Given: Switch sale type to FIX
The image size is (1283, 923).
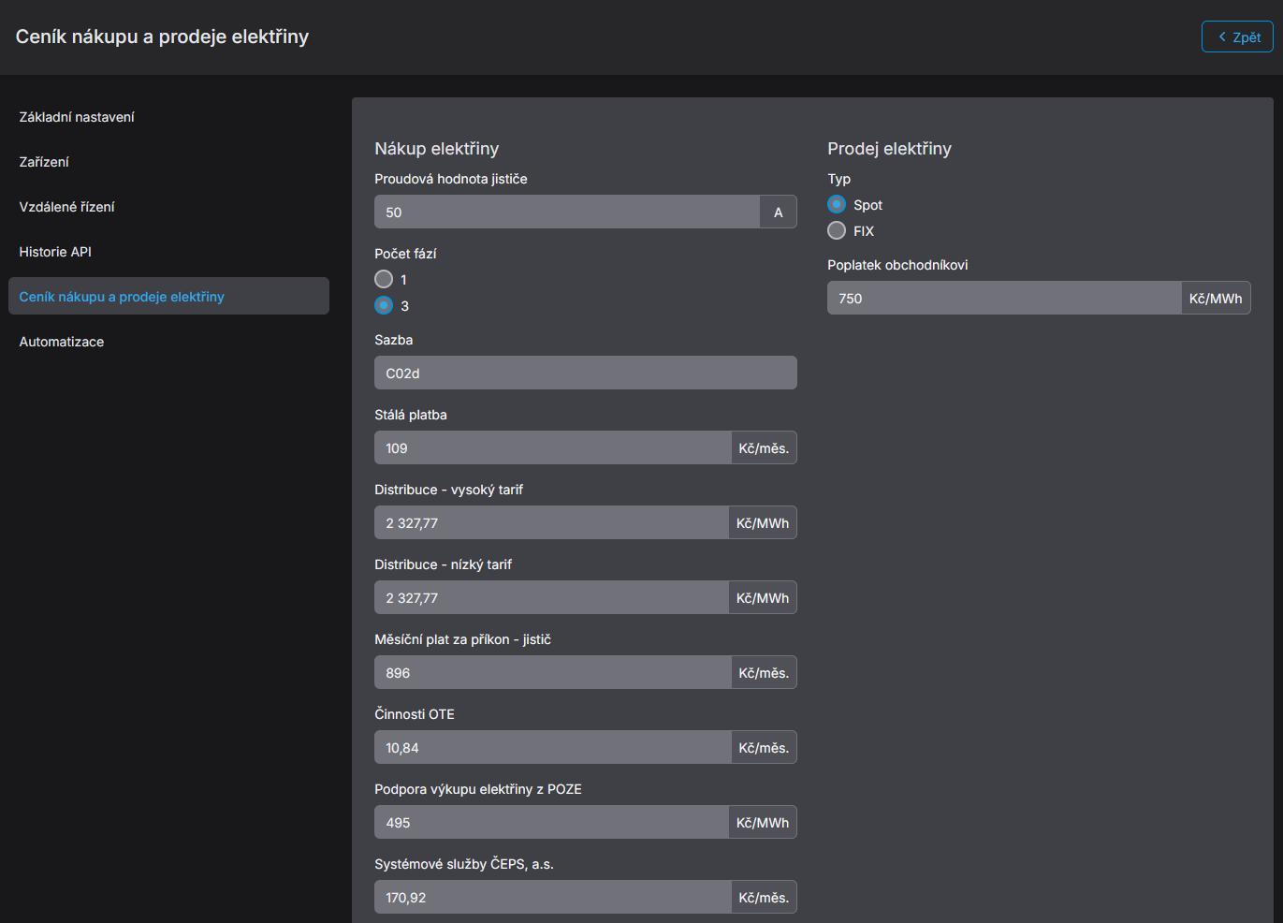Looking at the screenshot, I should point(837,230).
